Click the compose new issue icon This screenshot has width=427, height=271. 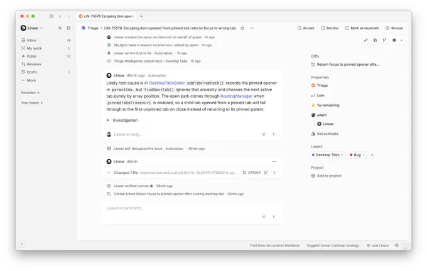click(x=69, y=28)
